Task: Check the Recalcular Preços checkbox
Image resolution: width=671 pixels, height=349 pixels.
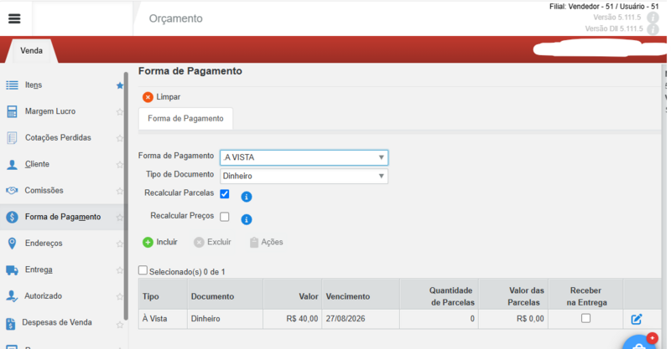Action: pyautogui.click(x=225, y=217)
